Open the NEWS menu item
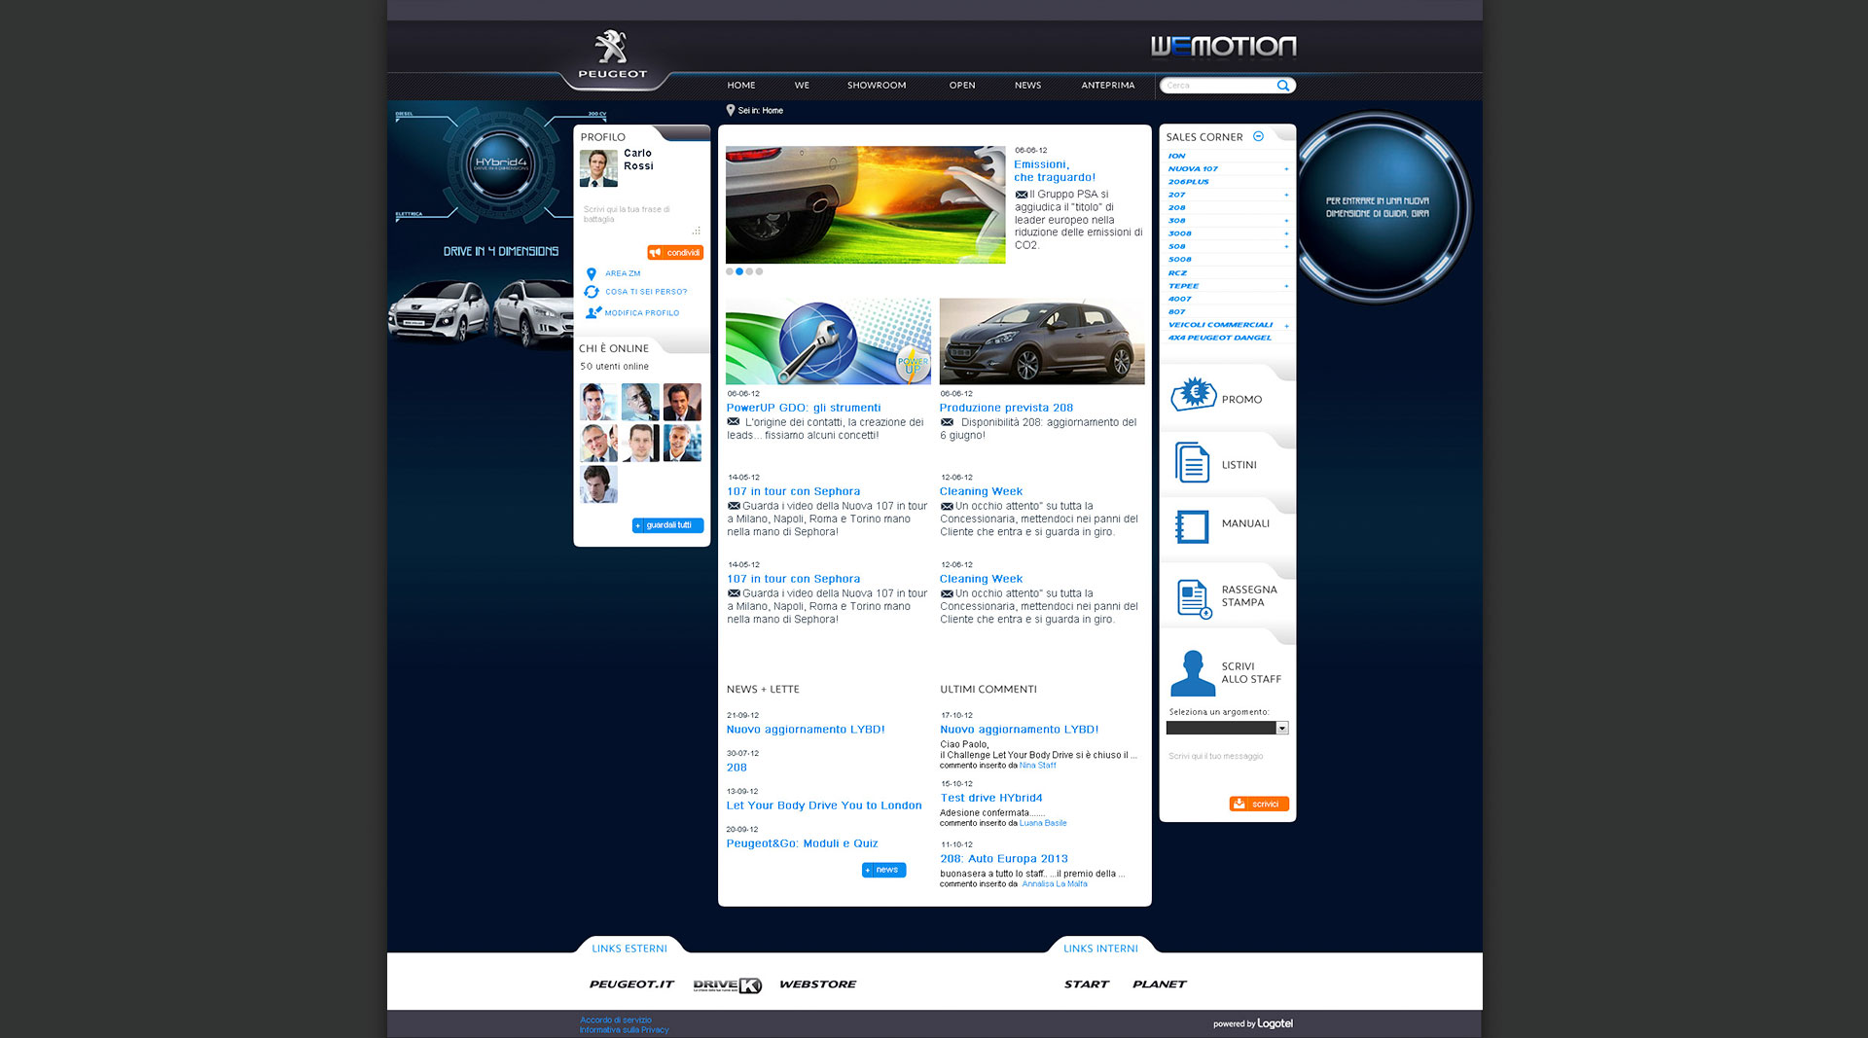Viewport: 1868px width, 1038px height. point(1027,86)
